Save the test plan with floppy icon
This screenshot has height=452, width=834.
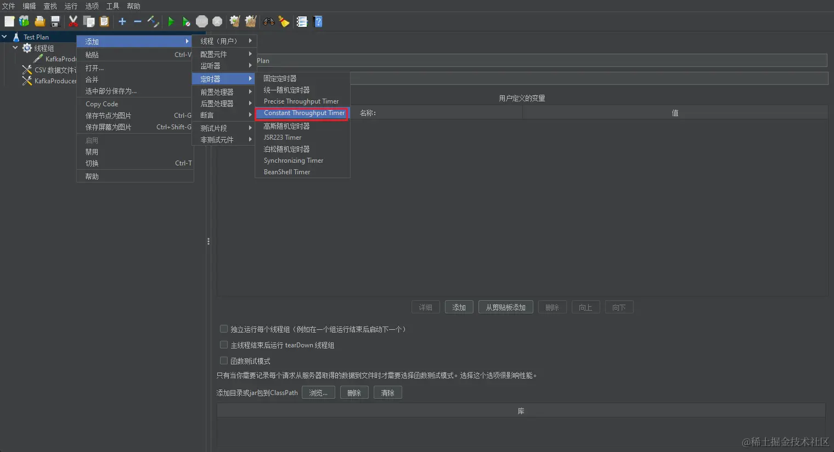(x=55, y=21)
